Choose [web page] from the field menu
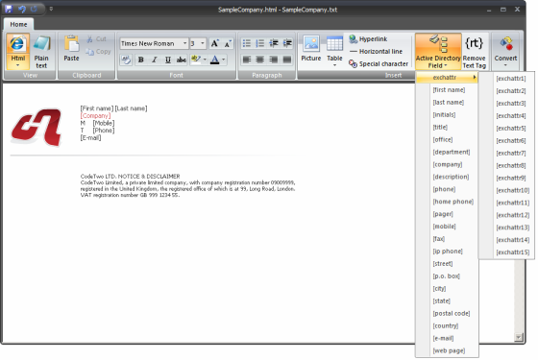Viewport: 538px width, 360px height. tap(449, 350)
